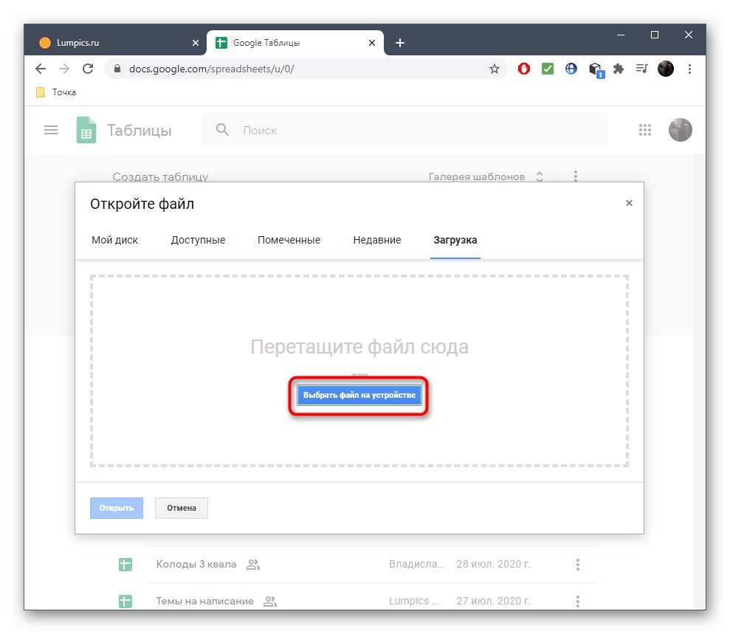Click the profile avatar in top right
Screen dimensions: 730x634
(680, 130)
